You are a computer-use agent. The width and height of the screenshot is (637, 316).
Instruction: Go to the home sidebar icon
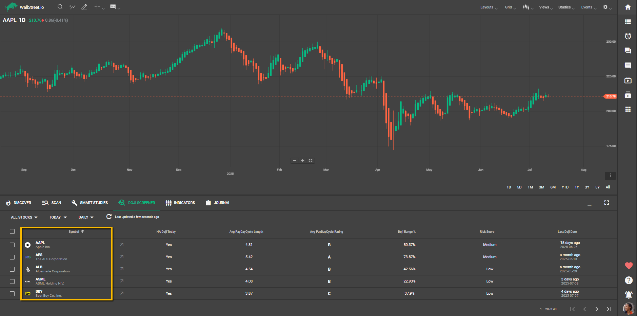(x=628, y=7)
